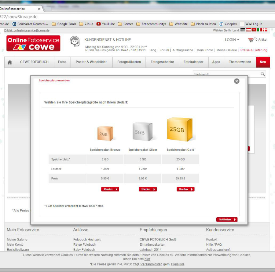Buy the Speicherpaket Gold

[x=185, y=189]
